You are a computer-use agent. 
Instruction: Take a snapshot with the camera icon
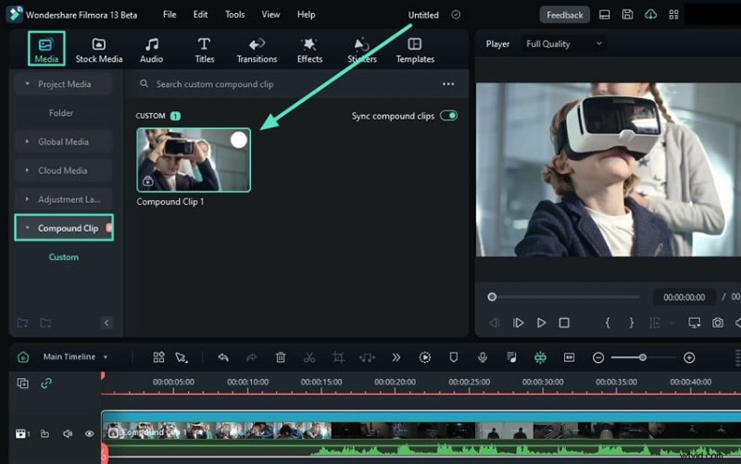pyautogui.click(x=717, y=322)
